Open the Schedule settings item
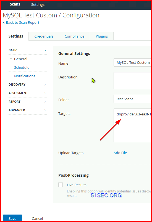 [x=22, y=67]
